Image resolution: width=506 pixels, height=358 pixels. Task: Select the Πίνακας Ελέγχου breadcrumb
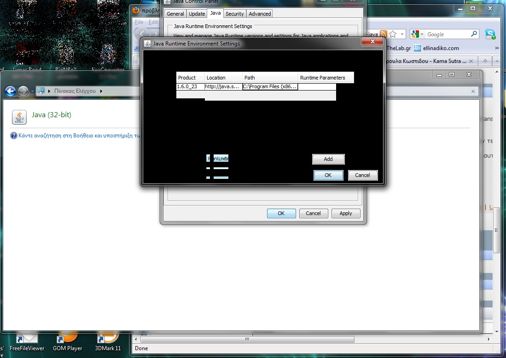pos(75,91)
